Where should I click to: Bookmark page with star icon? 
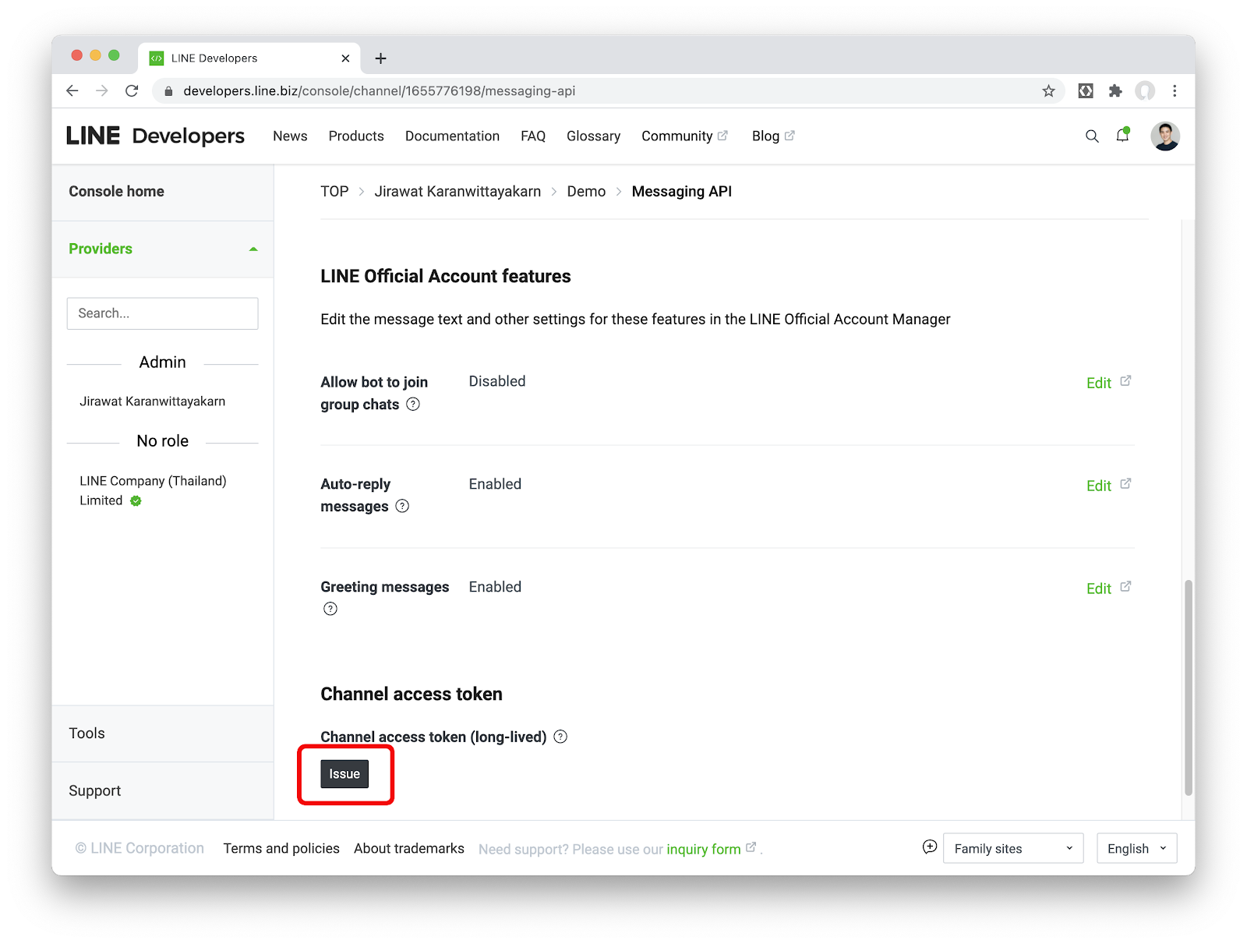click(1048, 91)
